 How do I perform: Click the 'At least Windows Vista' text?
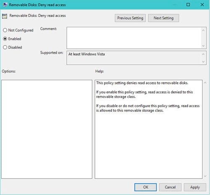click(x=87, y=54)
